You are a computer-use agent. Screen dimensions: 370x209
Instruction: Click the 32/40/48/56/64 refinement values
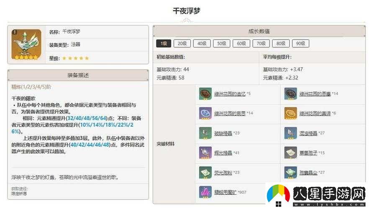(87, 118)
